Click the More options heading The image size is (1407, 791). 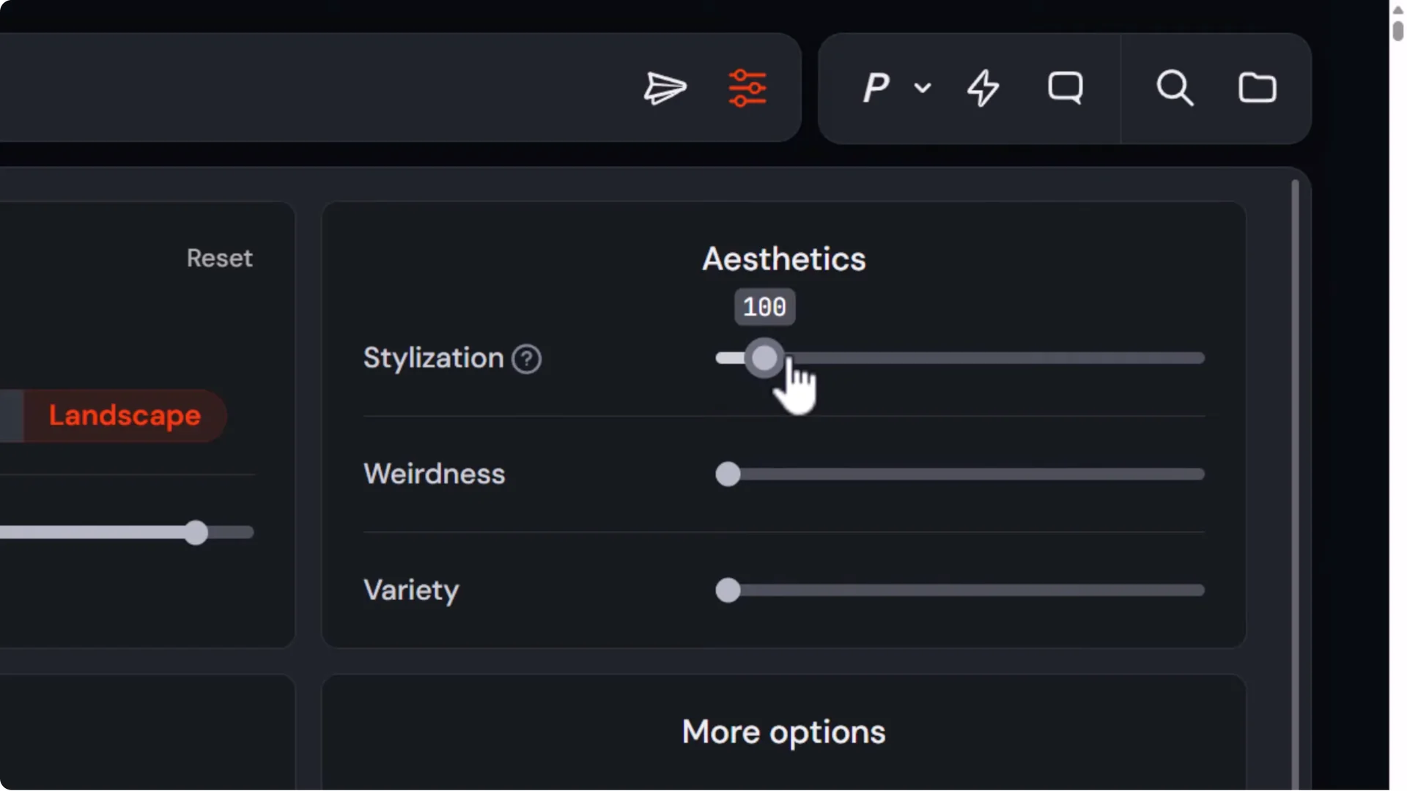click(783, 732)
